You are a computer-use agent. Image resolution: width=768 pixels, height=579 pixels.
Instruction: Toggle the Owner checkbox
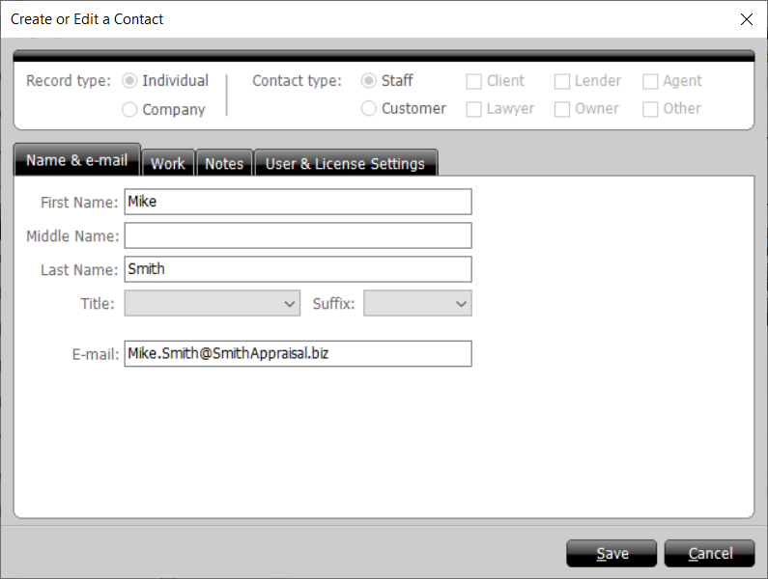pyautogui.click(x=562, y=110)
